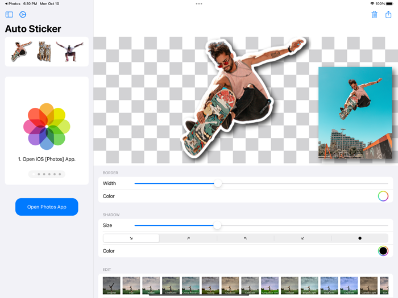The height and width of the screenshot is (298, 398).
Task: Apply the Candle Light filter thumbnail
Action: coord(369,286)
